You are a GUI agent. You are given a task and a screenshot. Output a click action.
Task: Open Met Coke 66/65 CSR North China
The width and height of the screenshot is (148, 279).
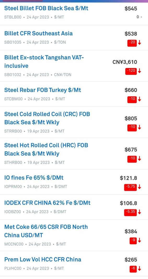coord(46,231)
